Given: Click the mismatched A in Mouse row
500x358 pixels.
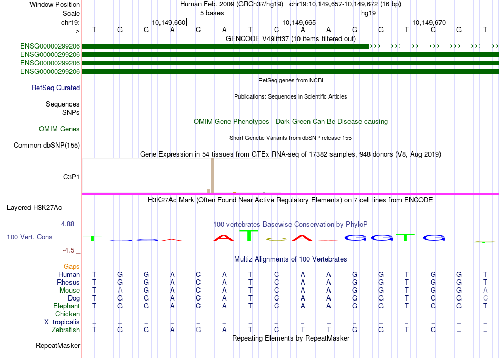Looking at the screenshot, I should pos(120,291).
